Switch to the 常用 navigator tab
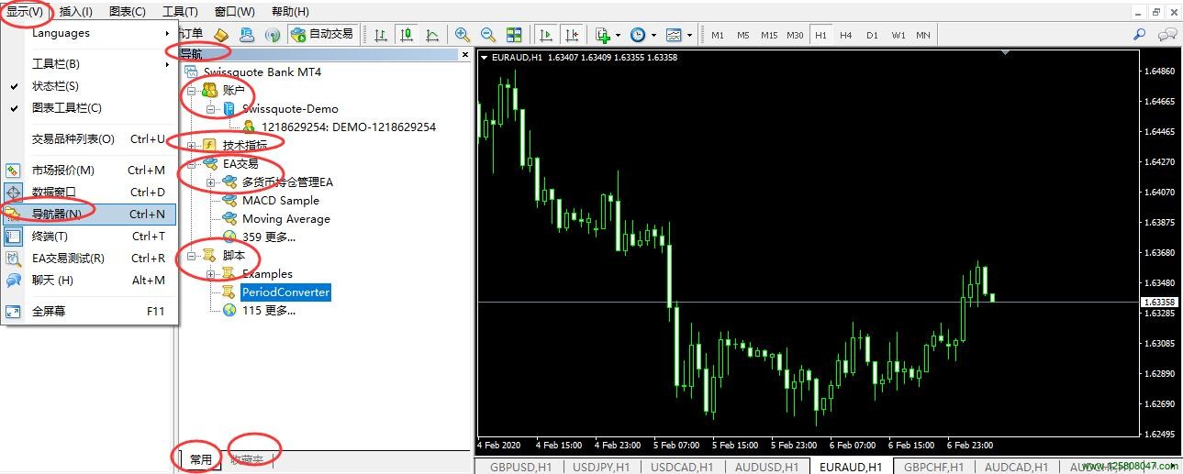Image resolution: width=1183 pixels, height=474 pixels. [200, 460]
